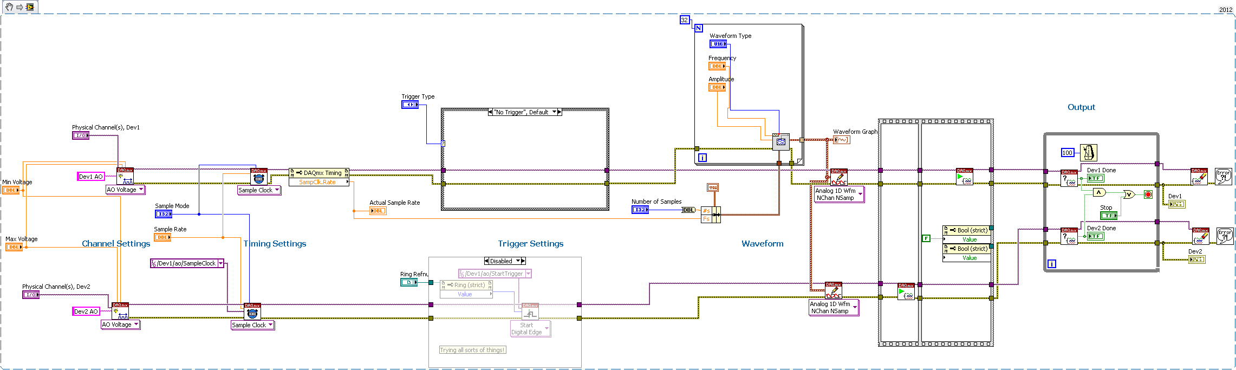
Task: Click the Dev2 Done boolean terminal
Action: coord(1096,236)
